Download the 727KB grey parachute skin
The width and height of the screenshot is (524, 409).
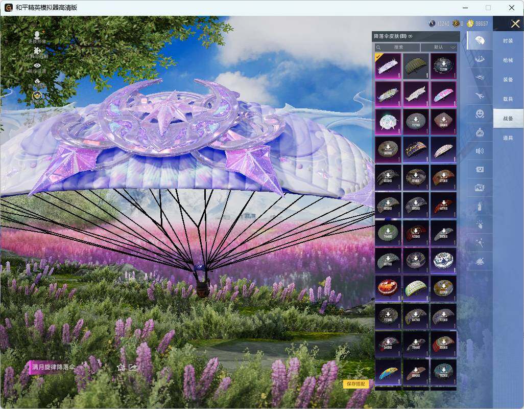coord(416,122)
